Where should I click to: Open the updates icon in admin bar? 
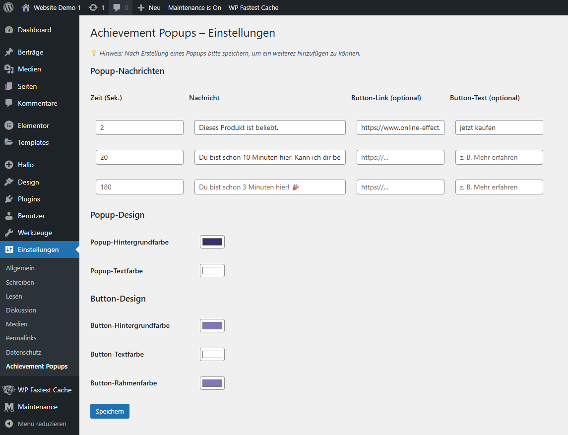93,7
